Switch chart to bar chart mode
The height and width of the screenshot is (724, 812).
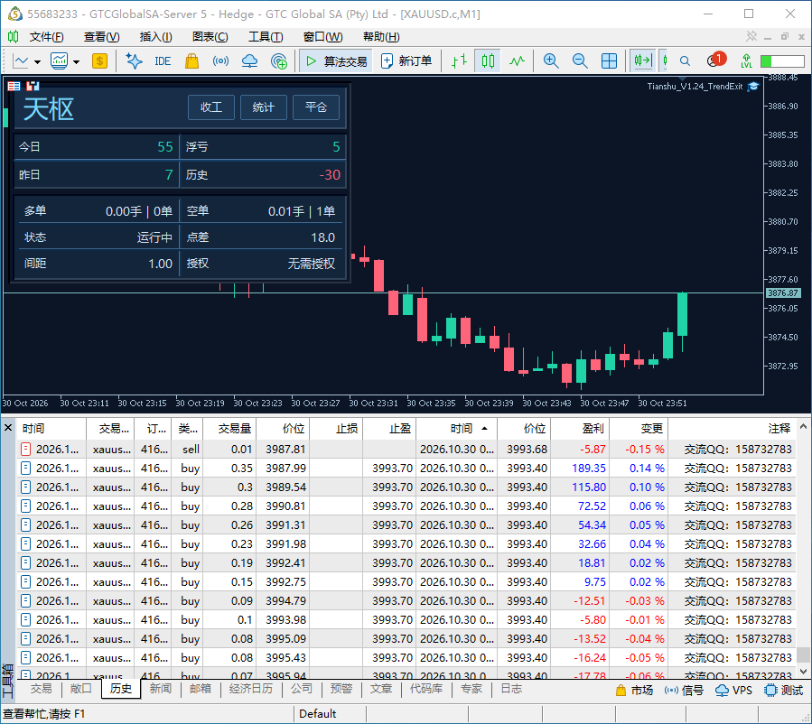(x=459, y=61)
